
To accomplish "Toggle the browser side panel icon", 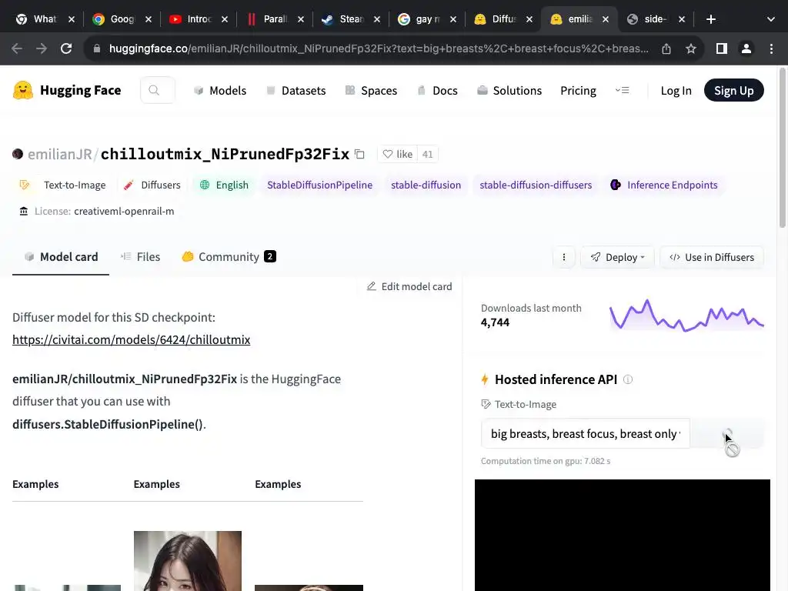I will click(x=722, y=48).
